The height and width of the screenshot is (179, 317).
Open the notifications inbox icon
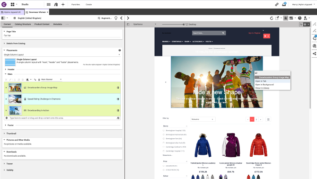[284, 4]
